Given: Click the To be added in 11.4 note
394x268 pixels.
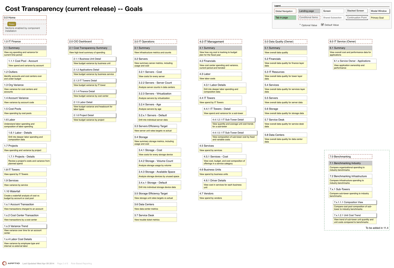Looking at the screenshot, I should click(377, 228).
